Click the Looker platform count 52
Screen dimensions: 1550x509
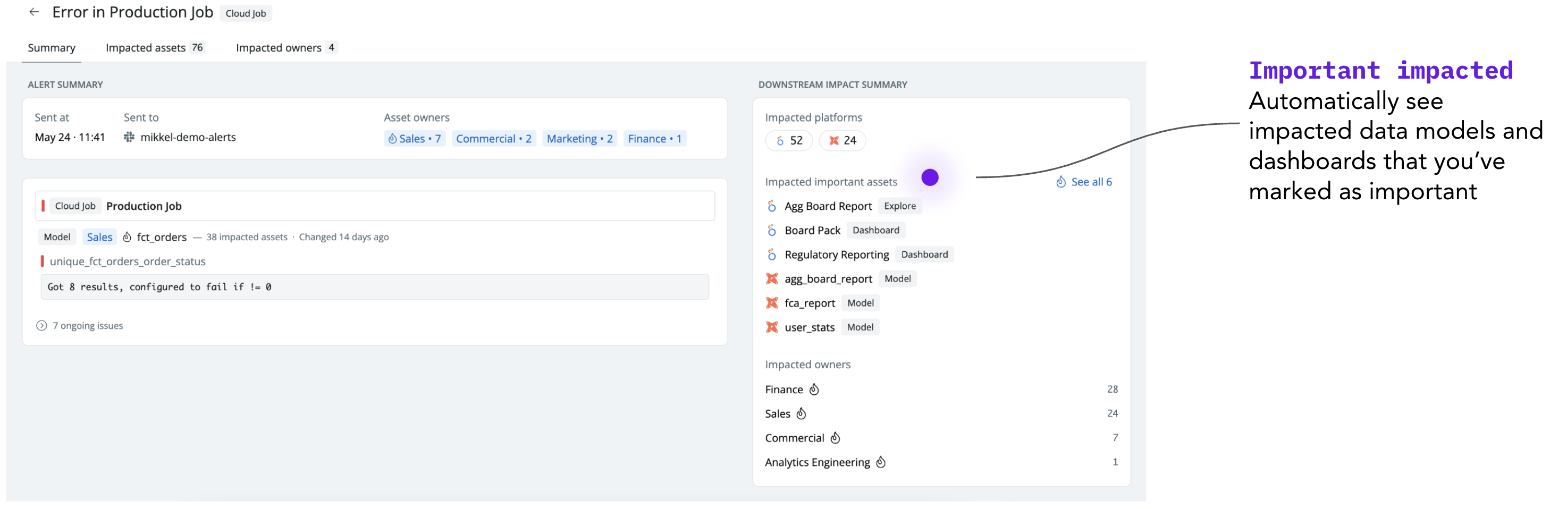coord(789,140)
